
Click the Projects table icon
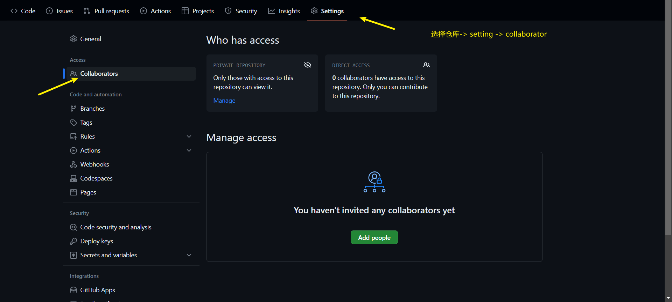coord(185,11)
